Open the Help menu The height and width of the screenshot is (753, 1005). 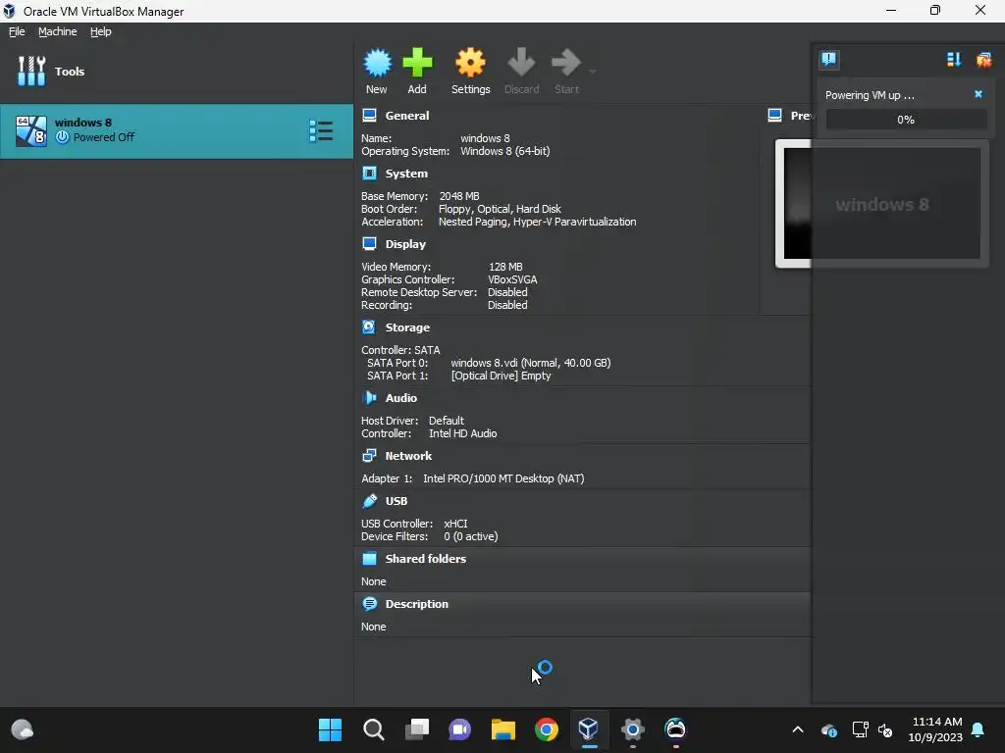pyautogui.click(x=101, y=31)
